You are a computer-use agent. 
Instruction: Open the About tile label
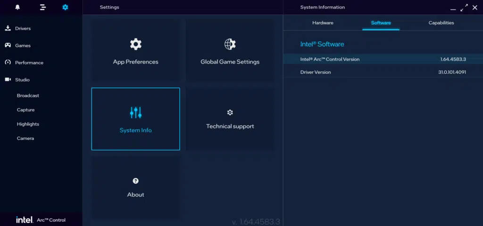135,195
